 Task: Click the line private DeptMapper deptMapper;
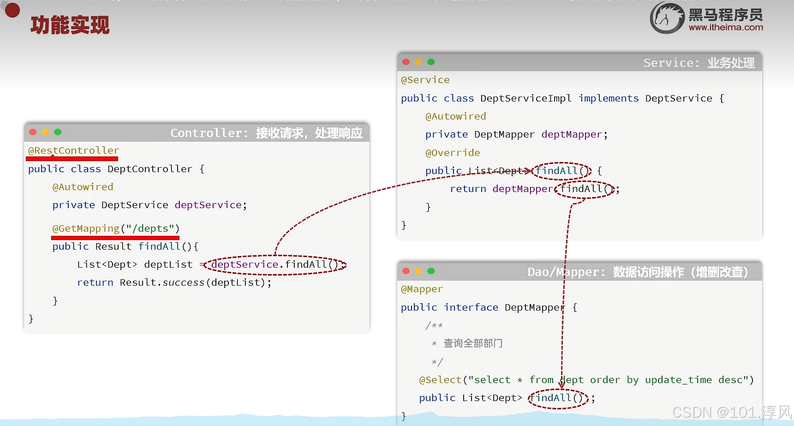click(x=517, y=134)
